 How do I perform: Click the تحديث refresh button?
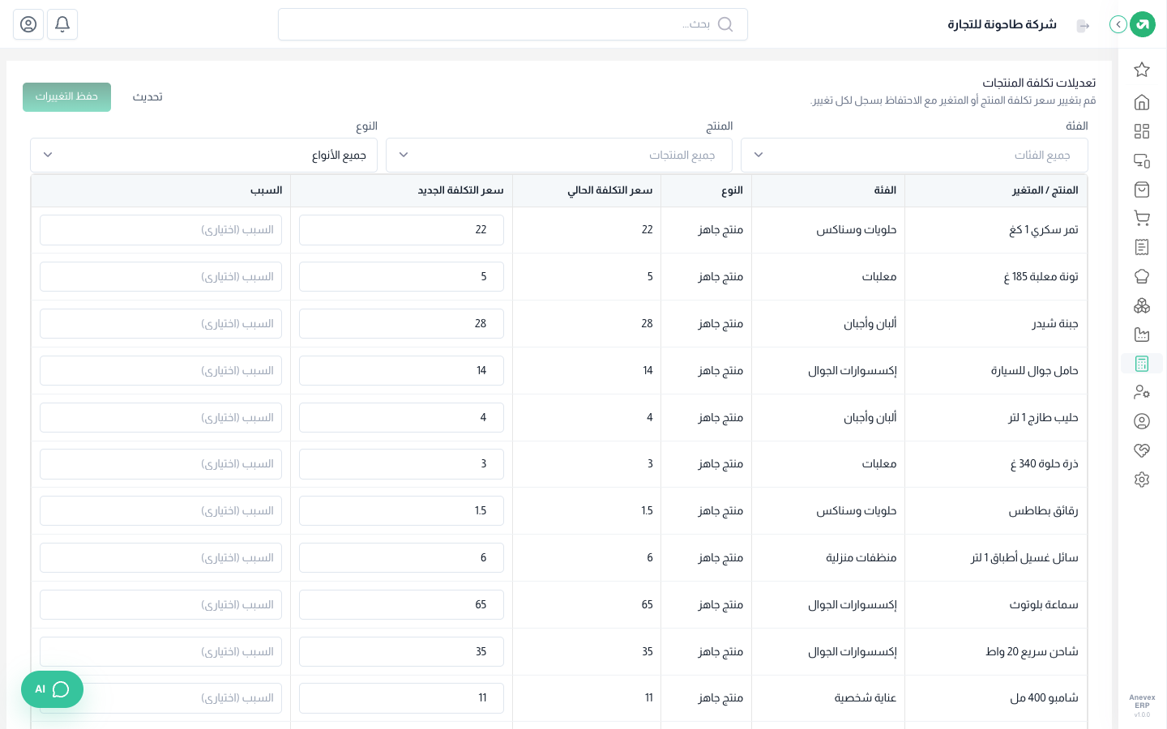point(147,97)
